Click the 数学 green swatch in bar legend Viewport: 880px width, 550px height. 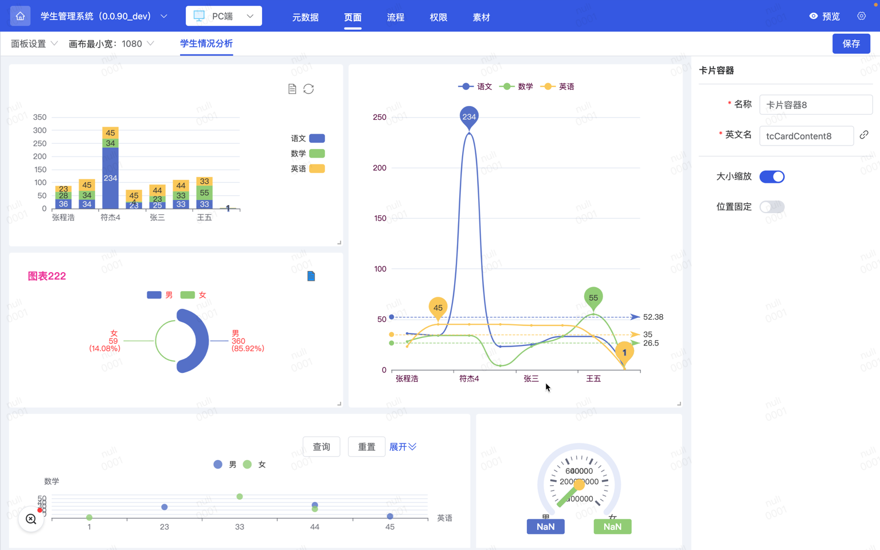(x=317, y=154)
